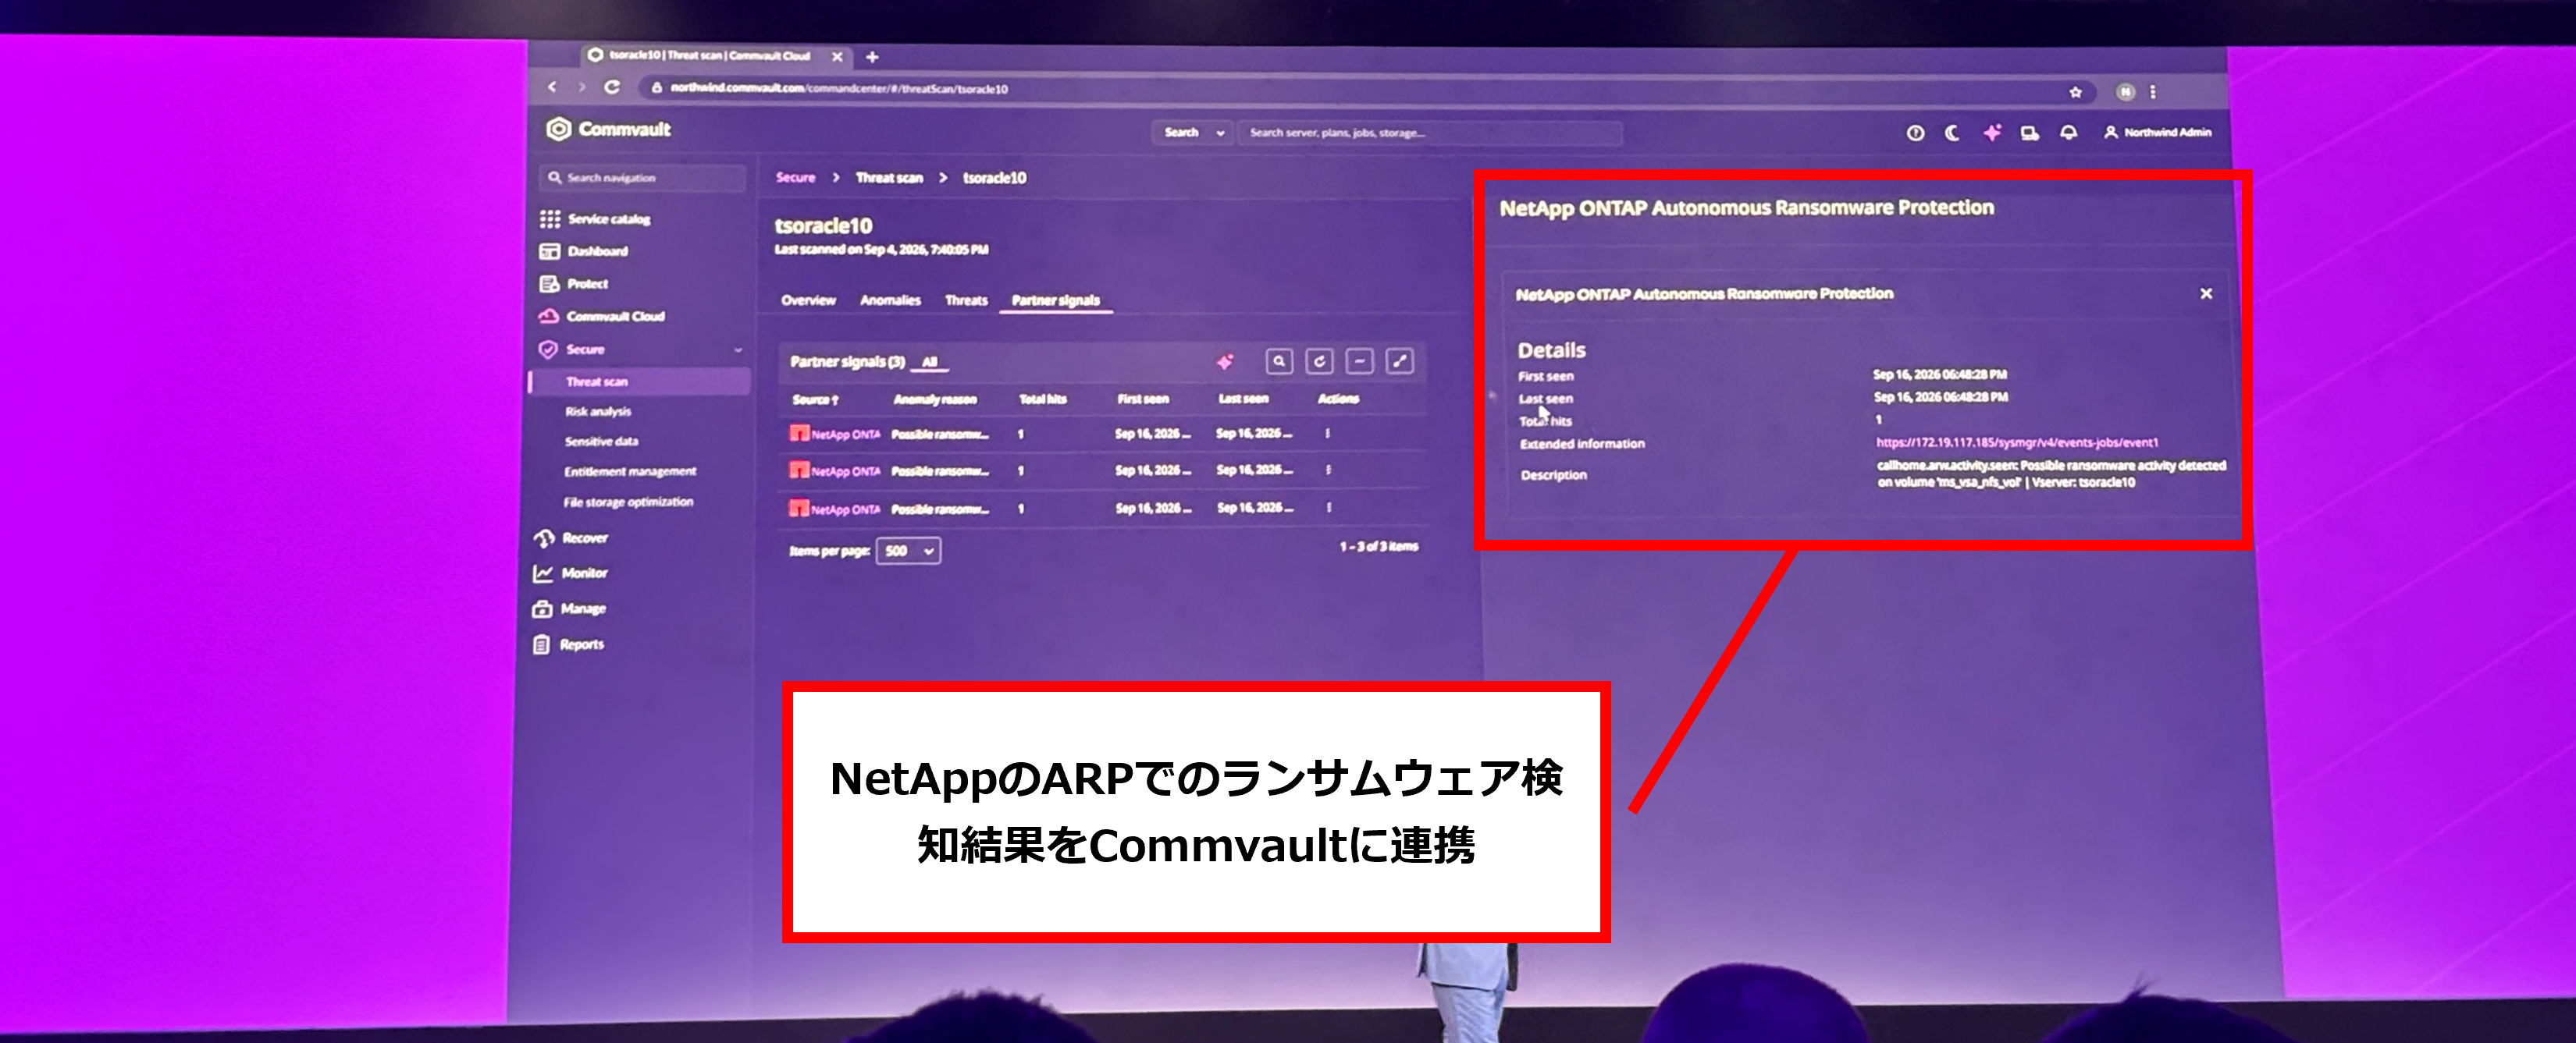The height and width of the screenshot is (1043, 2576).
Task: Open the Items per page 500 dropdown
Action: (909, 551)
